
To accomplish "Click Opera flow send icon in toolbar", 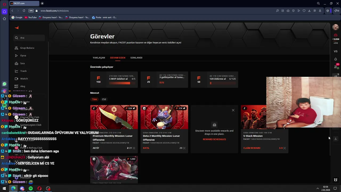I will click(x=299, y=11).
